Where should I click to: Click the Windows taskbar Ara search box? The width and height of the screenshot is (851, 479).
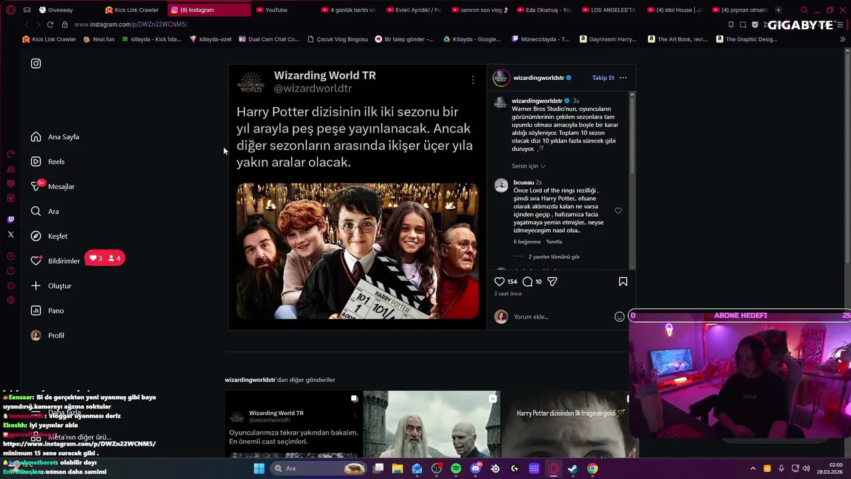(x=320, y=468)
